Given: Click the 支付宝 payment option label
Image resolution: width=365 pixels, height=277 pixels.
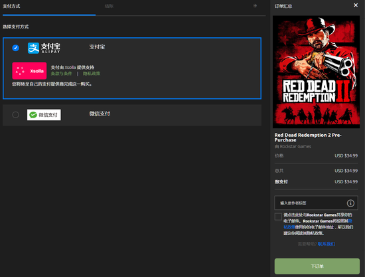Looking at the screenshot, I should point(97,46).
